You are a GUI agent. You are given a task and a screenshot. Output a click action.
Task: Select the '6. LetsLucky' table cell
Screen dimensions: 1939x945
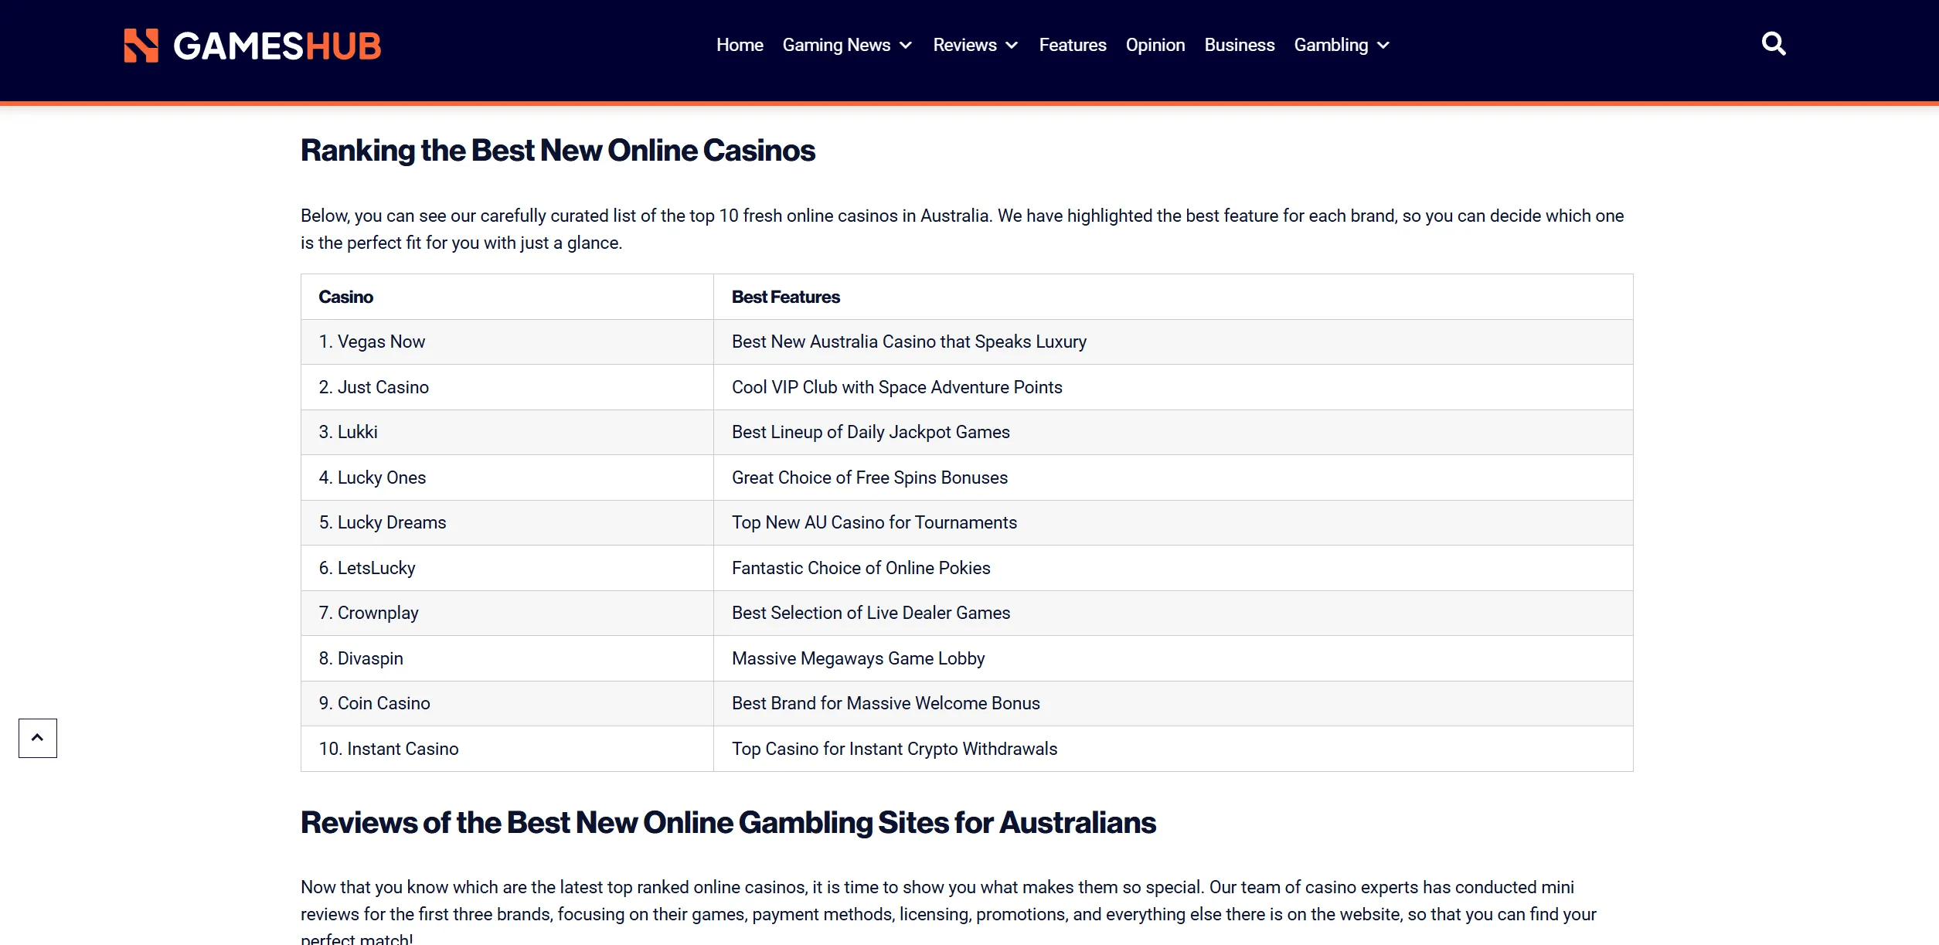coord(507,568)
